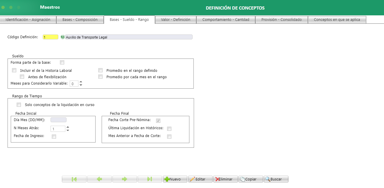Check Fecha de Ingreso checkbox
The width and height of the screenshot is (384, 188).
click(x=54, y=137)
